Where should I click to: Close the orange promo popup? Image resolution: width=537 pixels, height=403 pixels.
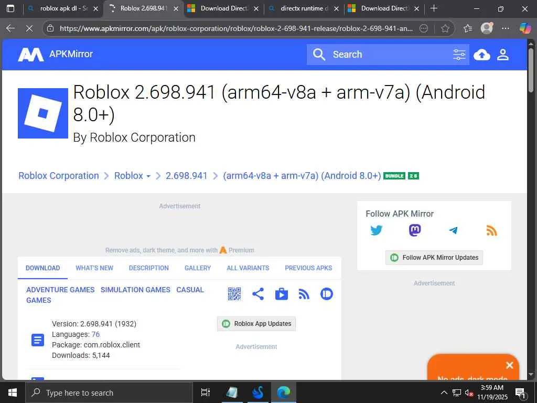(x=510, y=365)
